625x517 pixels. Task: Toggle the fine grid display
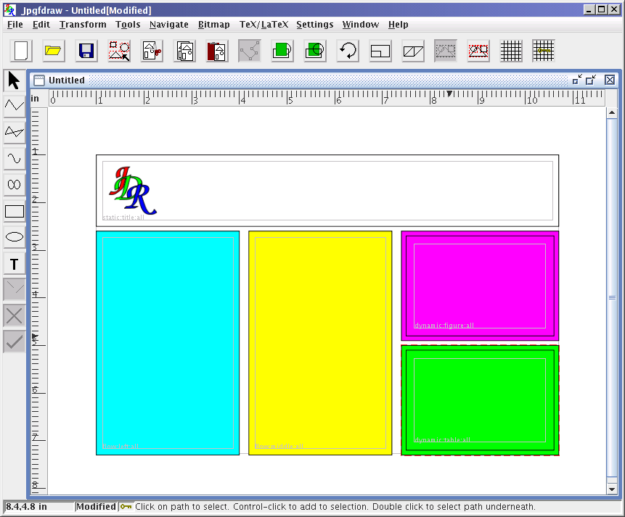click(x=510, y=50)
